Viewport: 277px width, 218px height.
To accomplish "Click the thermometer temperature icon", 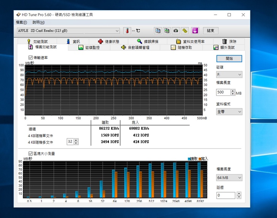I will coord(126,31).
